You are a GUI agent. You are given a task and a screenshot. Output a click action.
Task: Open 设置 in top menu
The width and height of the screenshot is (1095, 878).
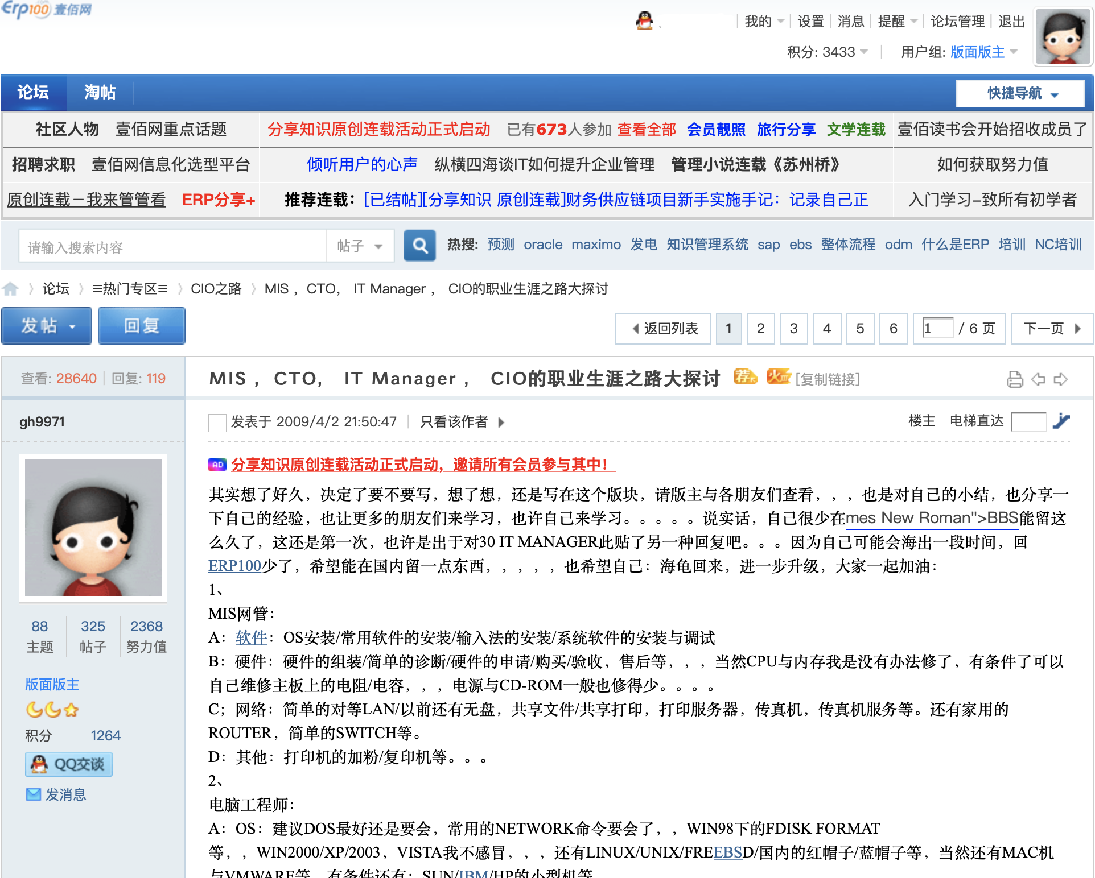pos(810,22)
